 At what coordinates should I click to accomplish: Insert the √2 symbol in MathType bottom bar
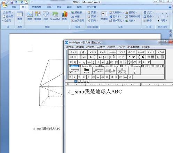point(130,77)
